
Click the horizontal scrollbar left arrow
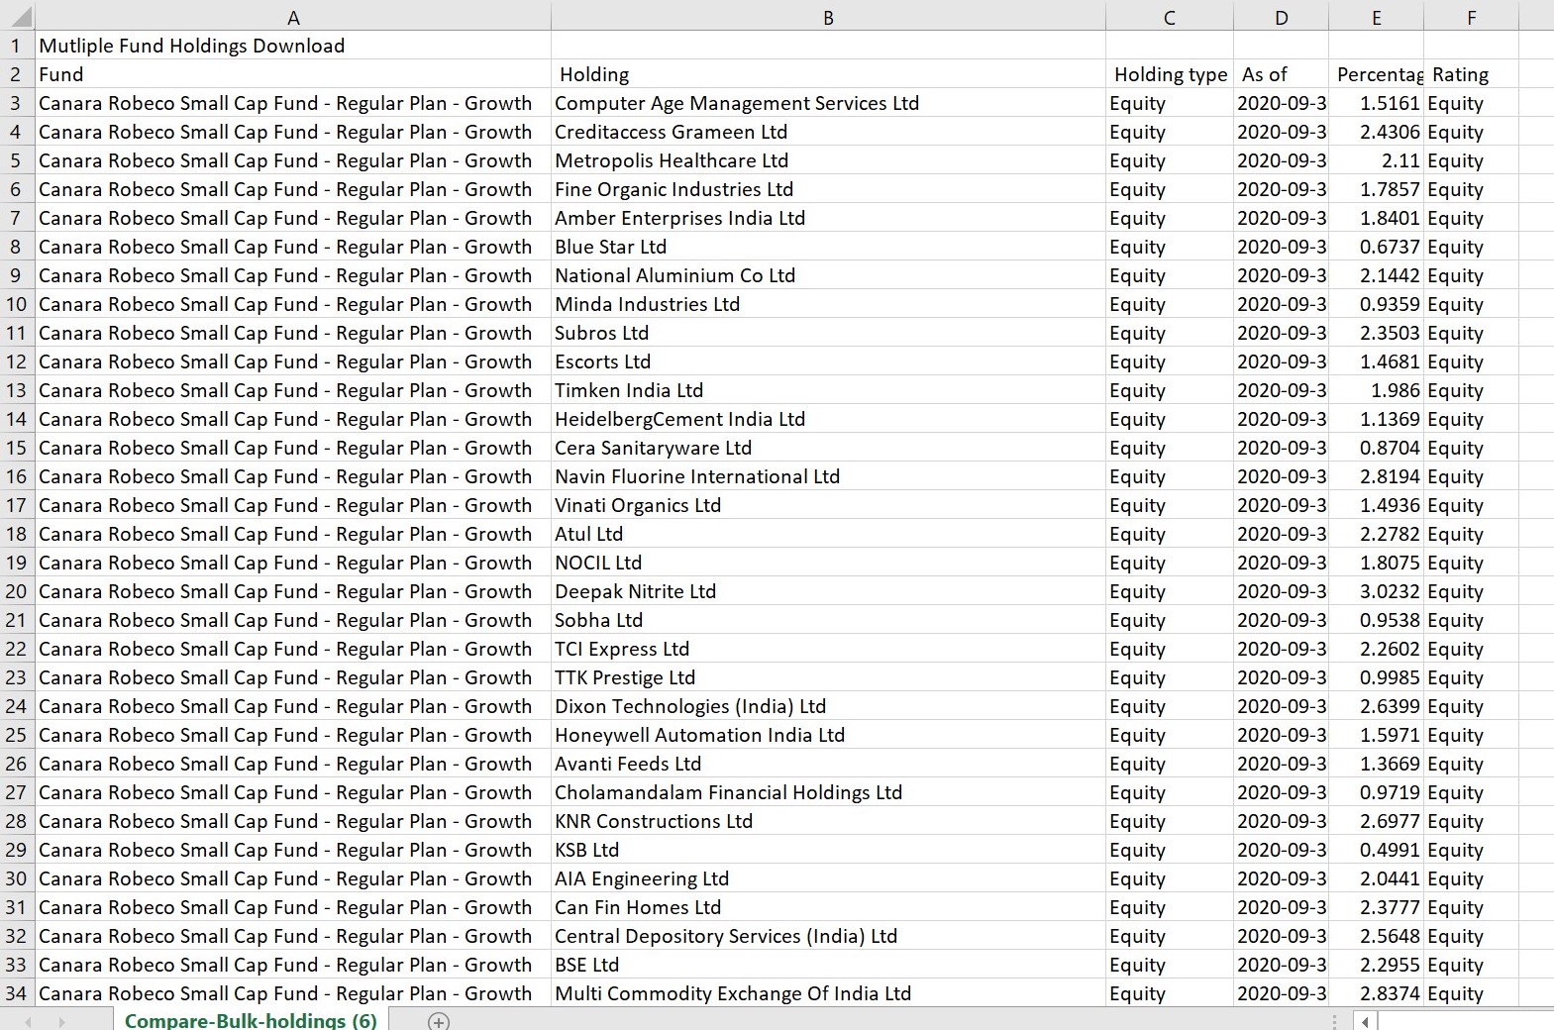(1365, 1021)
